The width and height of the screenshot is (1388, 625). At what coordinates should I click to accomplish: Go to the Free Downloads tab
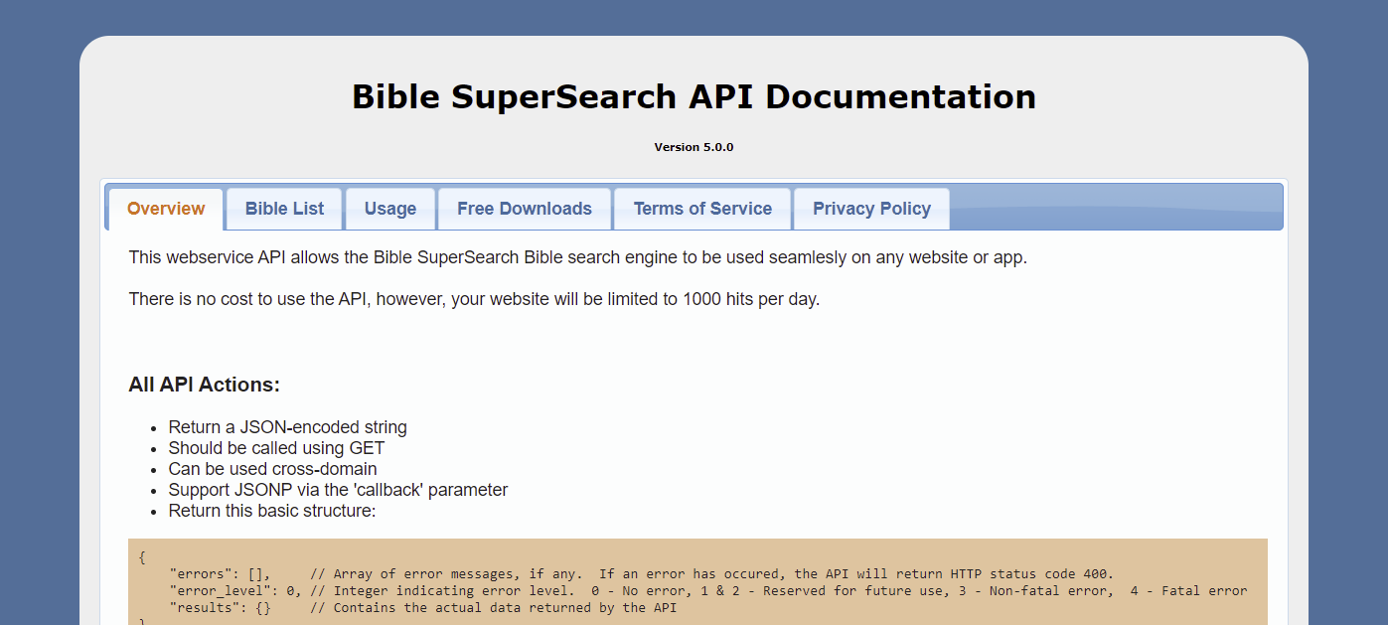(525, 209)
